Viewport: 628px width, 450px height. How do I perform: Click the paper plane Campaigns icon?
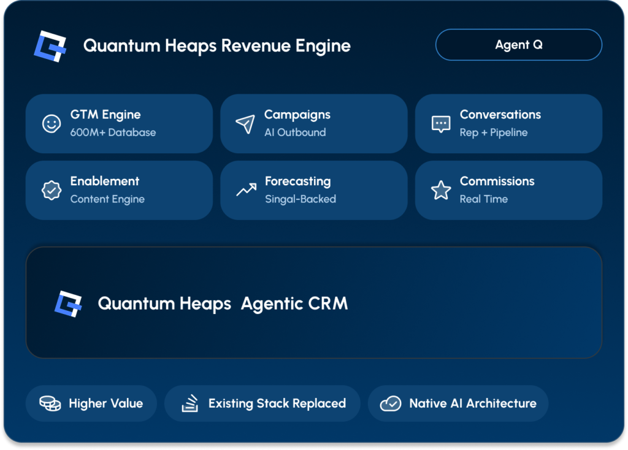coord(245,124)
